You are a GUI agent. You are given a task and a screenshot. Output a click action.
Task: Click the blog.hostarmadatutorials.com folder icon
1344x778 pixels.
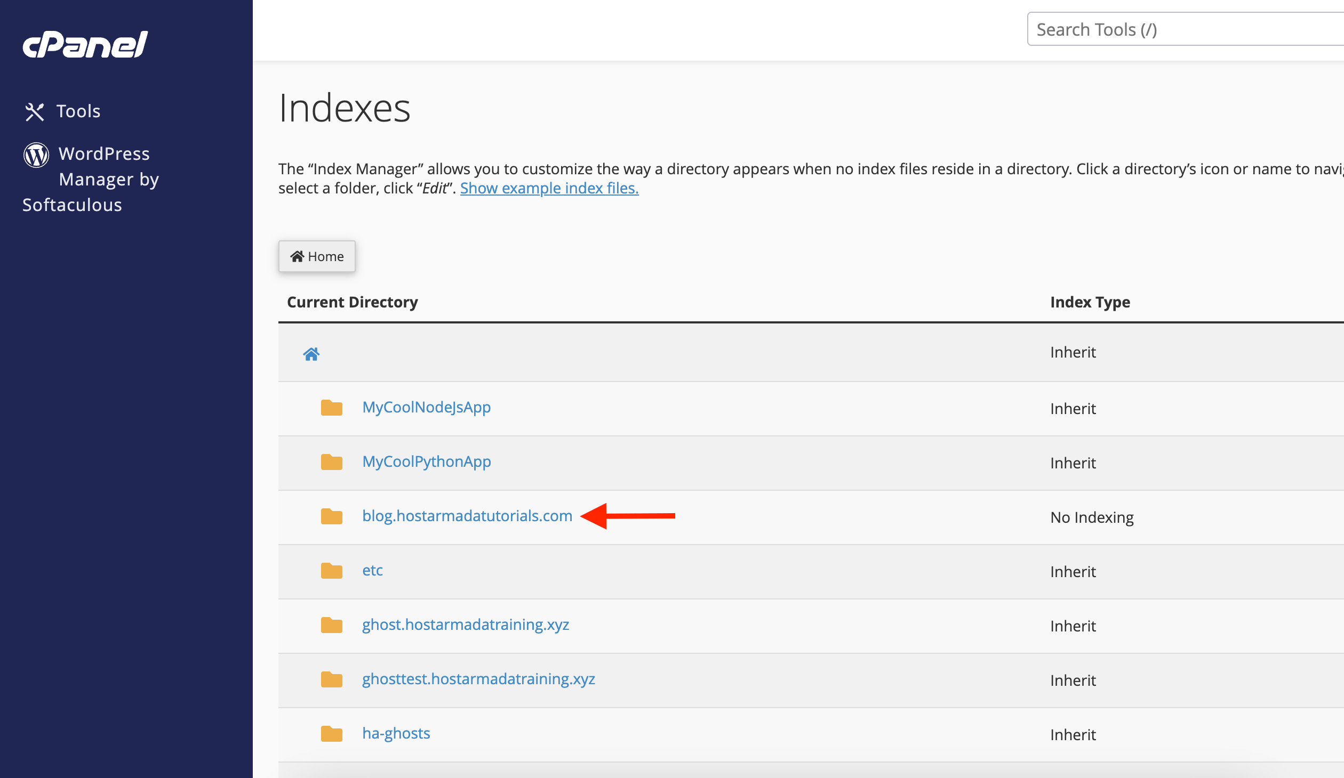(x=332, y=516)
